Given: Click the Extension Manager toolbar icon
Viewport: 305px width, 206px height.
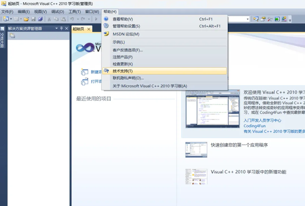Looking at the screenshot, I should [284, 19].
